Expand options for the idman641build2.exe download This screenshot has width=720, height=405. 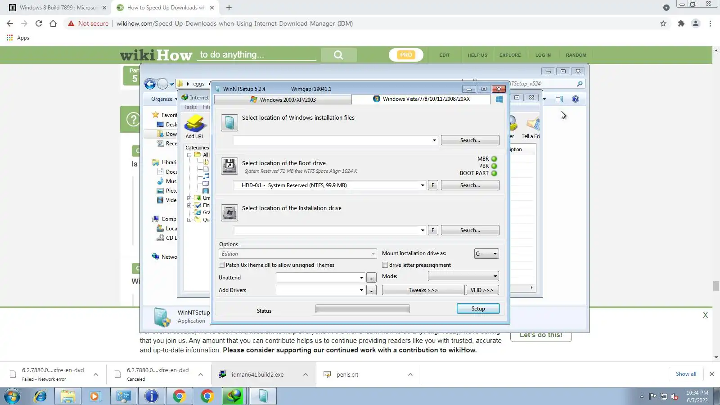(x=306, y=374)
